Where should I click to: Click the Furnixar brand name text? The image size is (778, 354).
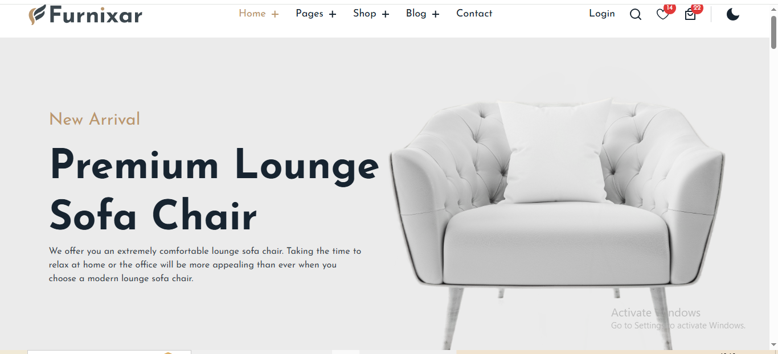(96, 15)
